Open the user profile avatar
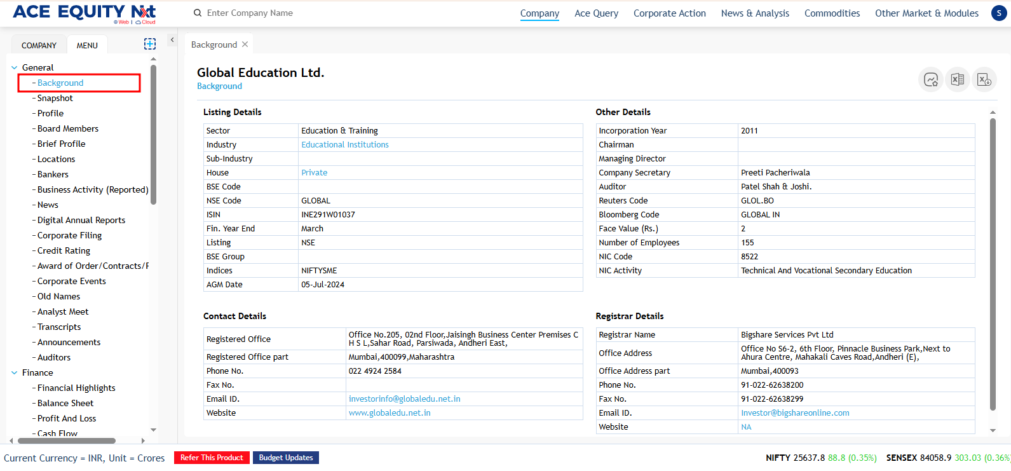Image resolution: width=1011 pixels, height=471 pixels. (x=999, y=13)
